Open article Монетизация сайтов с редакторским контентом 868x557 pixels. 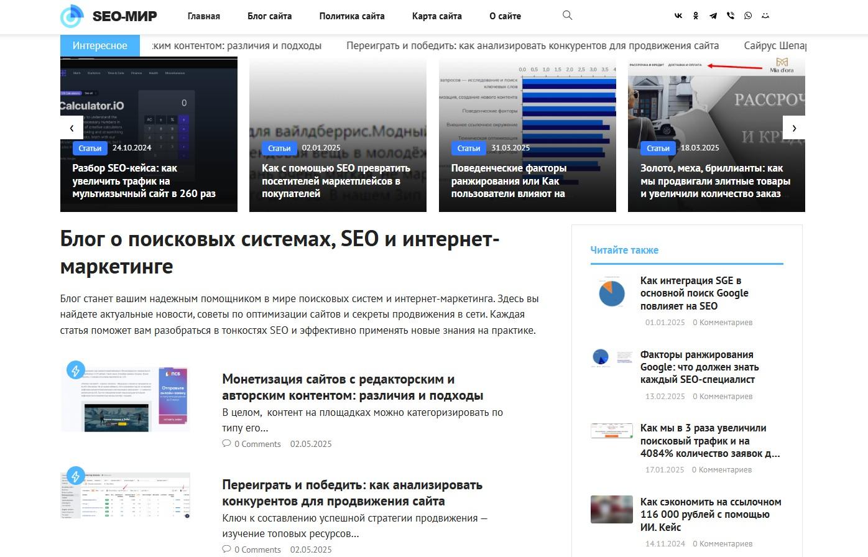pos(353,387)
